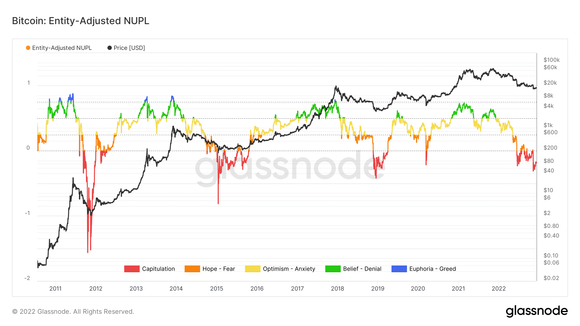
Task: Click the $40 price axis label
Action: pos(549,171)
